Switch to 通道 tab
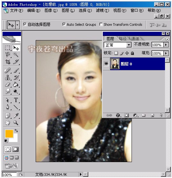 click(x=135, y=39)
